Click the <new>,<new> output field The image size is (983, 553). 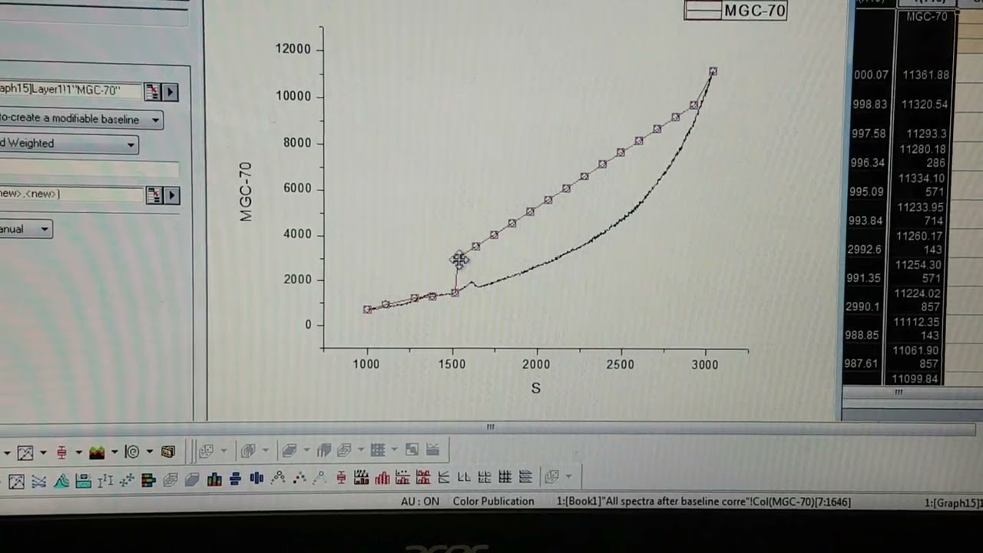(x=71, y=194)
